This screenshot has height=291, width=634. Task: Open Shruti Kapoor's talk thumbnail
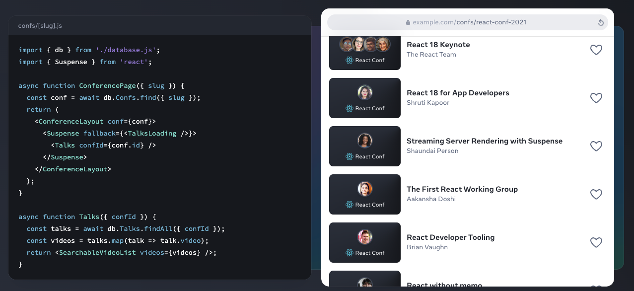click(365, 98)
